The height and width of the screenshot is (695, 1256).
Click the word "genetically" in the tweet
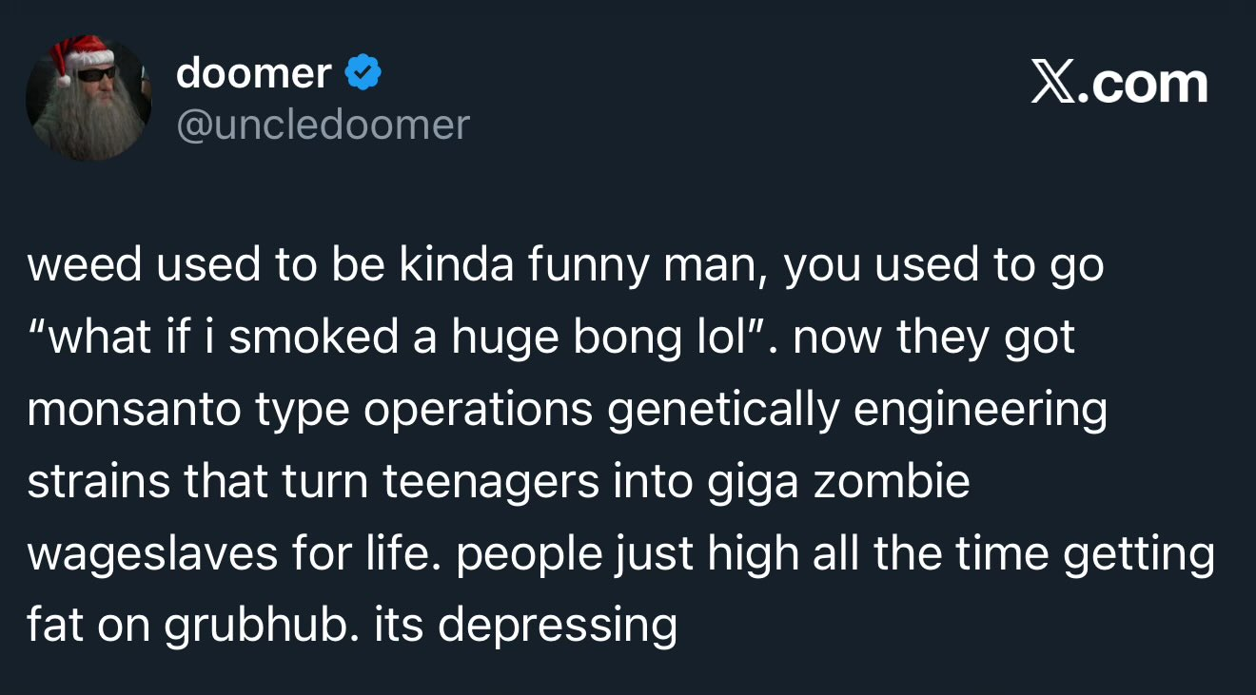click(723, 411)
